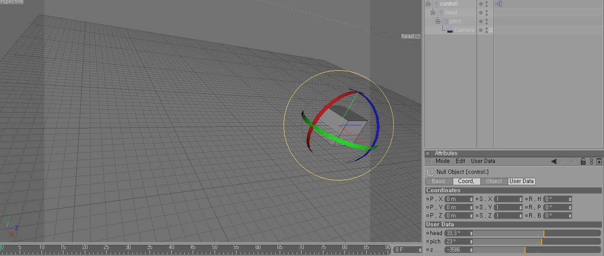
Task: Toggle the layer dot on the head row
Action: 481,13
